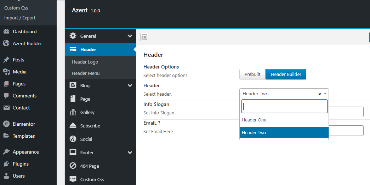This screenshot has width=370, height=185.
Task: Click the Gallery gift icon
Action: (x=73, y=112)
